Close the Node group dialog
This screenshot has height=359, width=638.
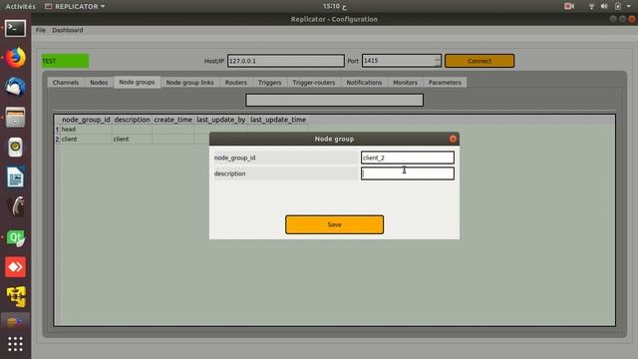pyautogui.click(x=453, y=139)
